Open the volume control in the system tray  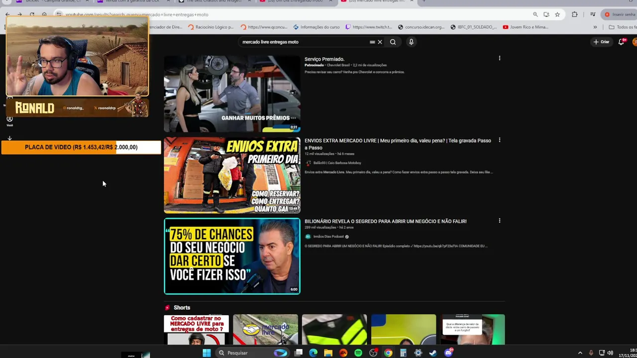click(x=610, y=353)
